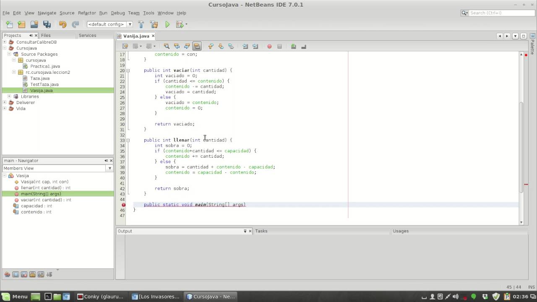
Task: Collapse the vaciar method code fold
Action: 128,70
